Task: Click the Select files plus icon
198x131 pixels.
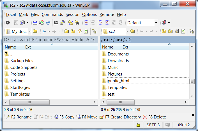Action: [86, 23]
